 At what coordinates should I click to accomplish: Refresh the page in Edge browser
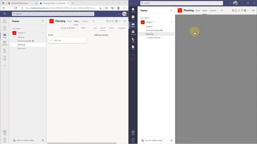coord(16,8)
